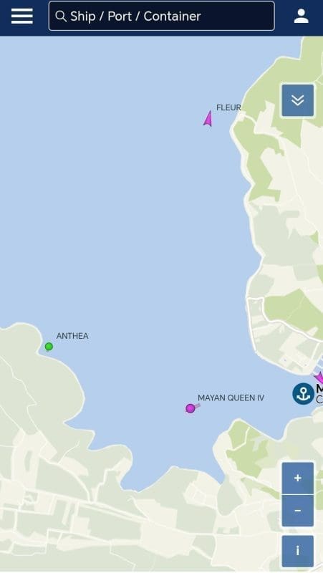
Task: Click the FLEUR ship name label
Action: click(x=228, y=107)
